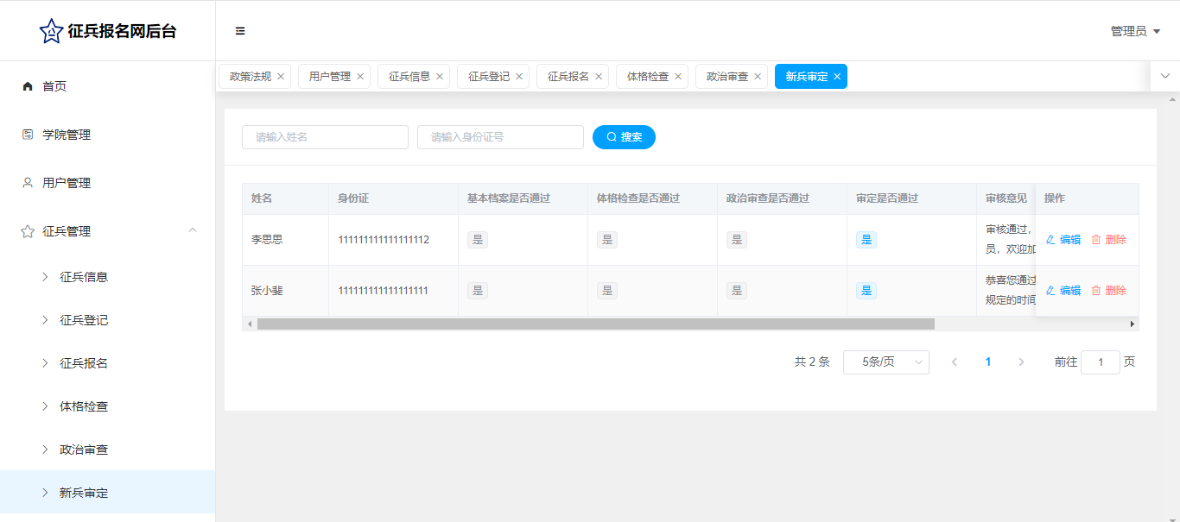
Task: Open 学院管理 from the sidebar
Action: click(66, 135)
